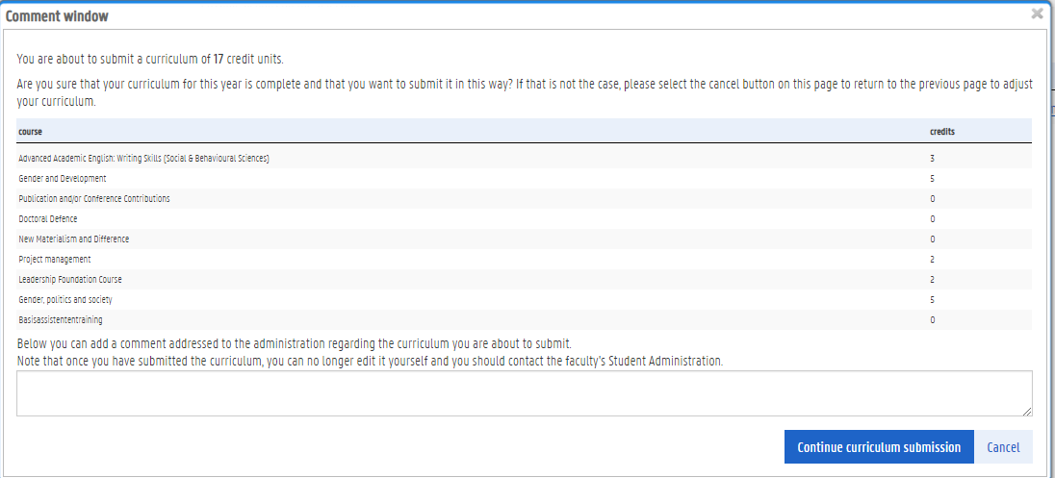Select the Doctoral Defence course row

pyautogui.click(x=48, y=218)
